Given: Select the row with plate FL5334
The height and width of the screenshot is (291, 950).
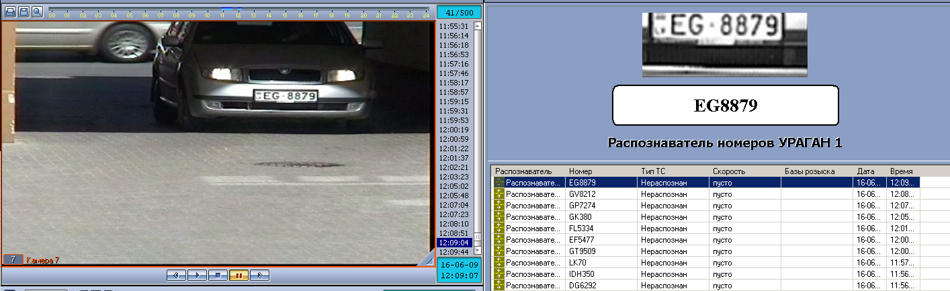Looking at the screenshot, I should pyautogui.click(x=582, y=228).
